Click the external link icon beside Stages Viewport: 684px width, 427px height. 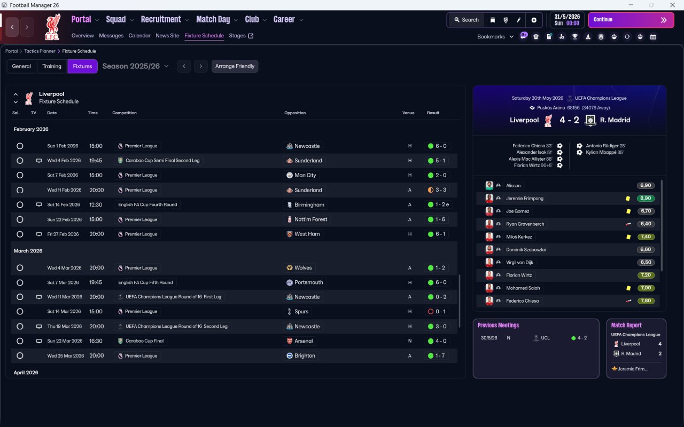(251, 36)
